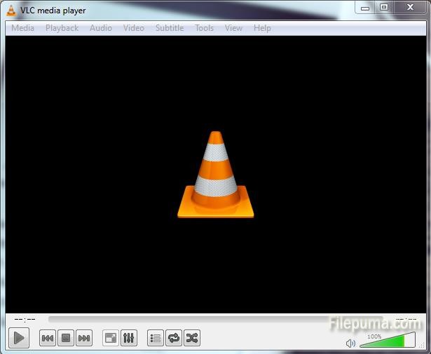431x354 pixels.
Task: Open the Tools menu
Action: click(x=205, y=28)
